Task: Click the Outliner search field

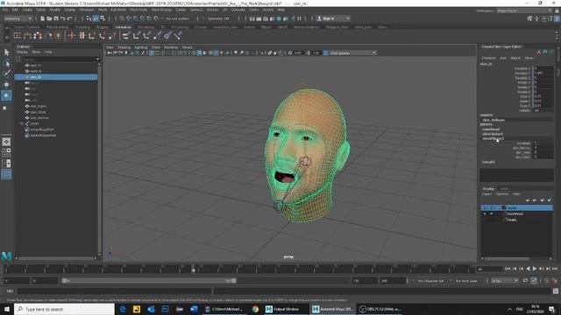Action: click(59, 59)
